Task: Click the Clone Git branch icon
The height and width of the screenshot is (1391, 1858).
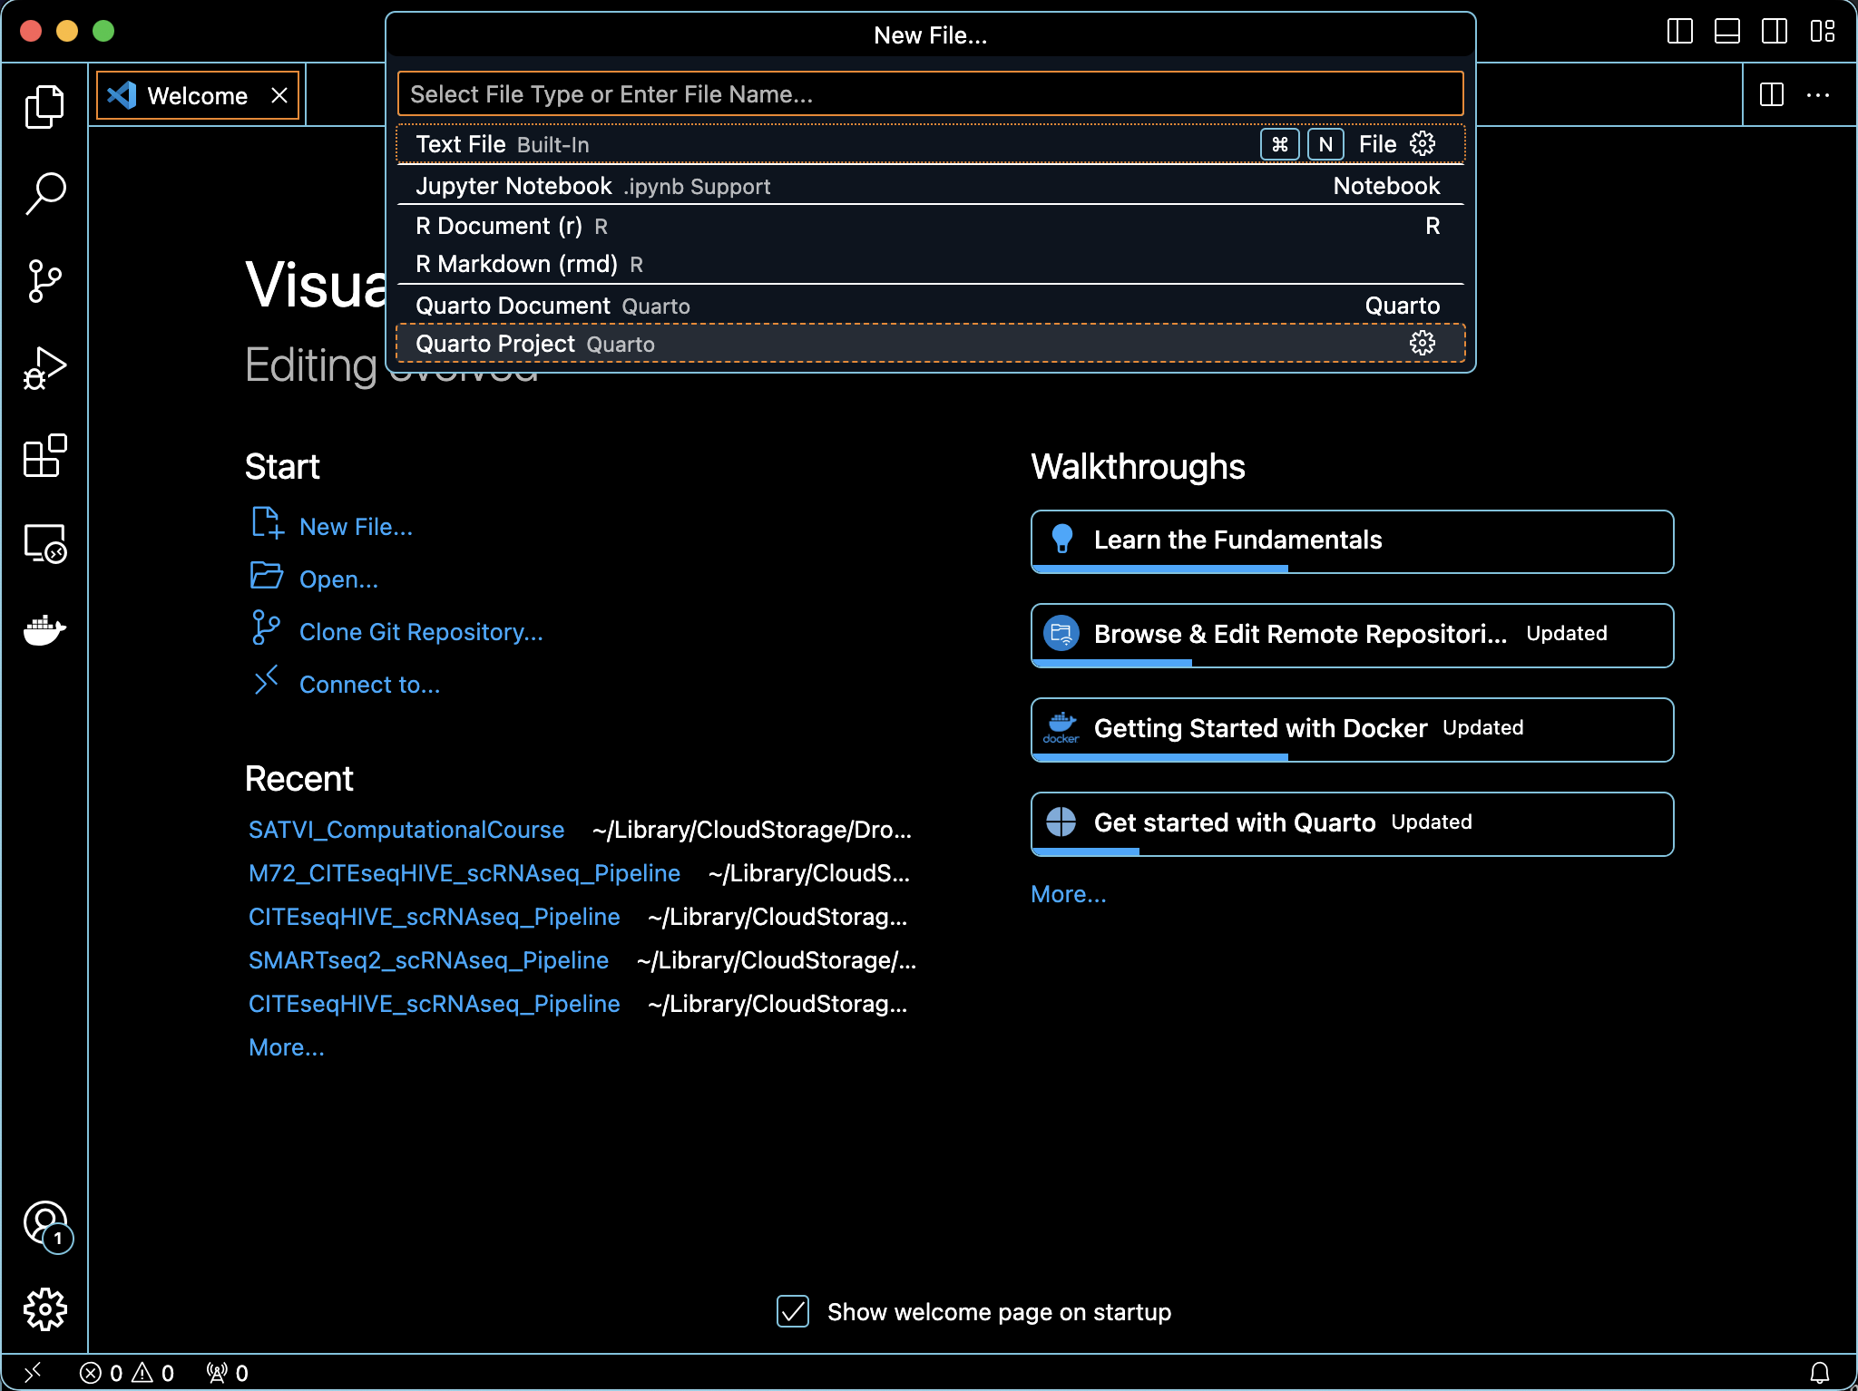Action: pyautogui.click(x=266, y=627)
